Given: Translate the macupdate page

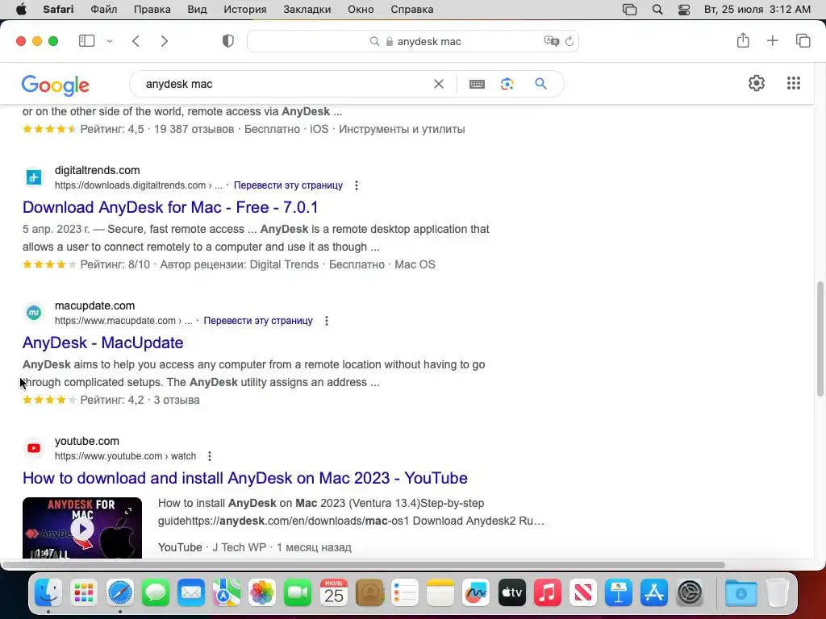Looking at the screenshot, I should point(258,321).
